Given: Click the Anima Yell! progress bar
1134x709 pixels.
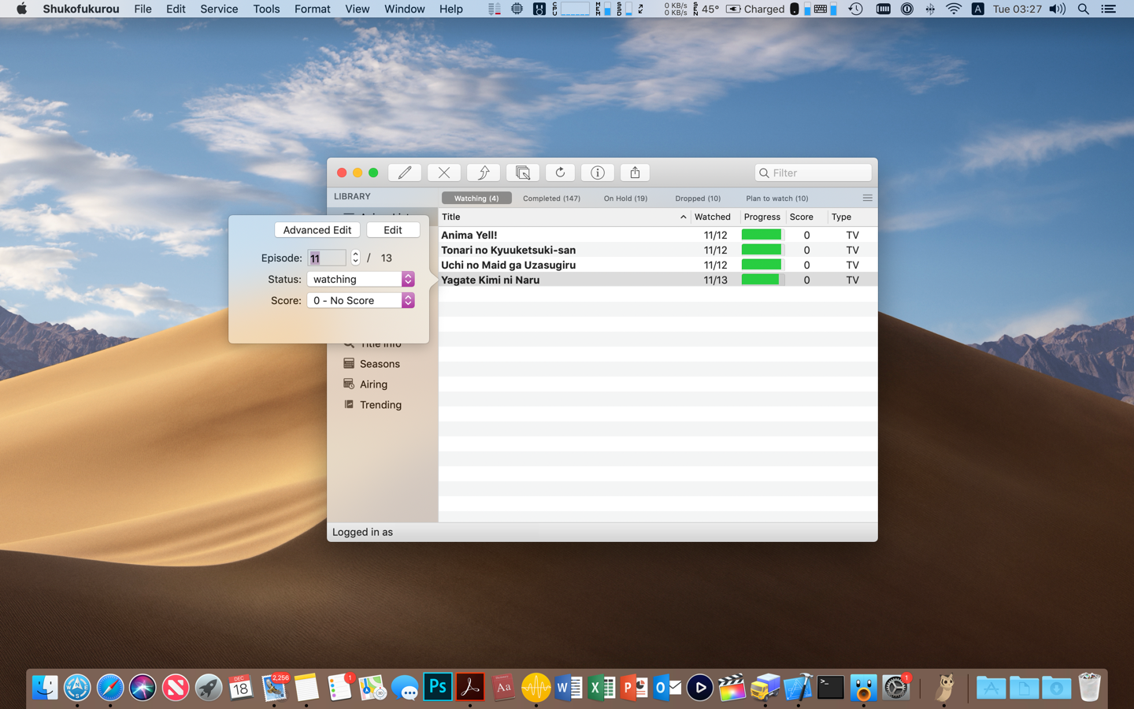Looking at the screenshot, I should (762, 235).
